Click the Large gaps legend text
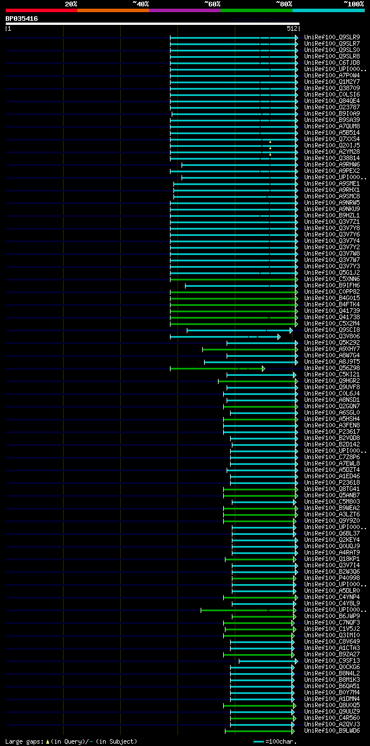This screenshot has height=746, width=370. (x=71, y=741)
